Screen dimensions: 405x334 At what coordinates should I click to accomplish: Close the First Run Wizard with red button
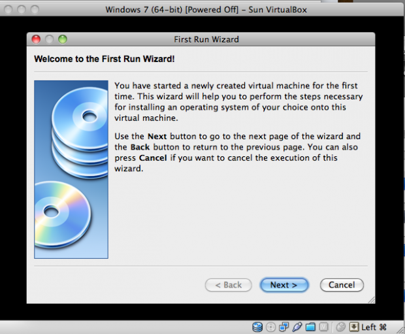(x=36, y=39)
